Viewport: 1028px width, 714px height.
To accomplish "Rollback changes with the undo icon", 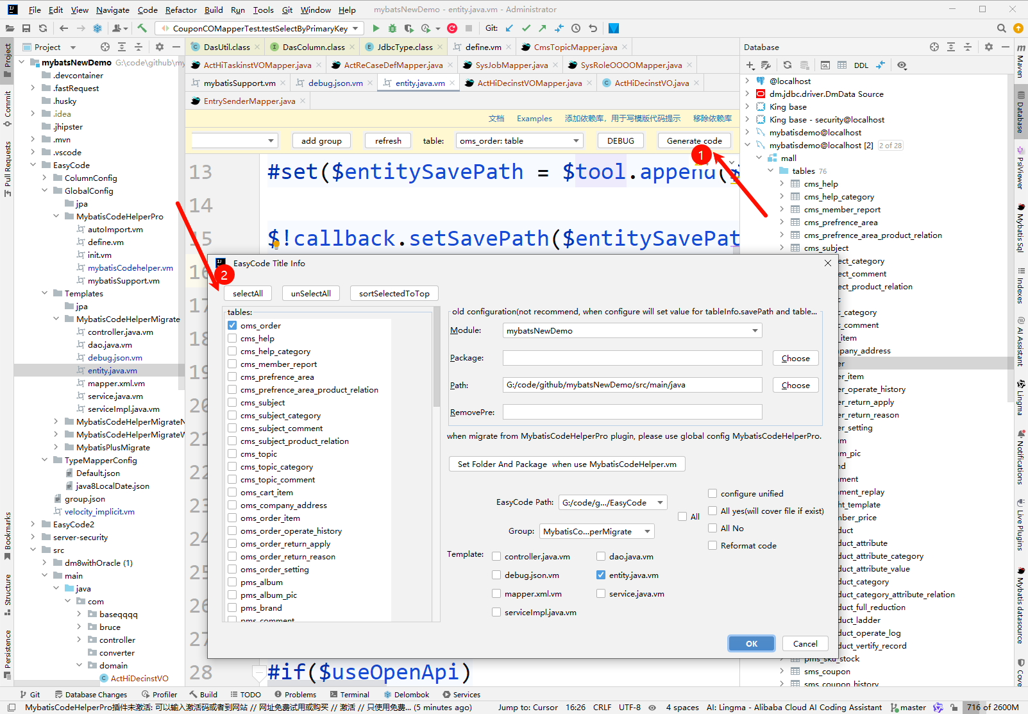I will pos(593,28).
